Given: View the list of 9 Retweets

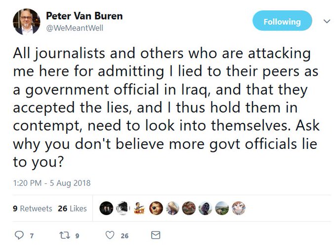Looking at the screenshot, I should tap(32, 209).
